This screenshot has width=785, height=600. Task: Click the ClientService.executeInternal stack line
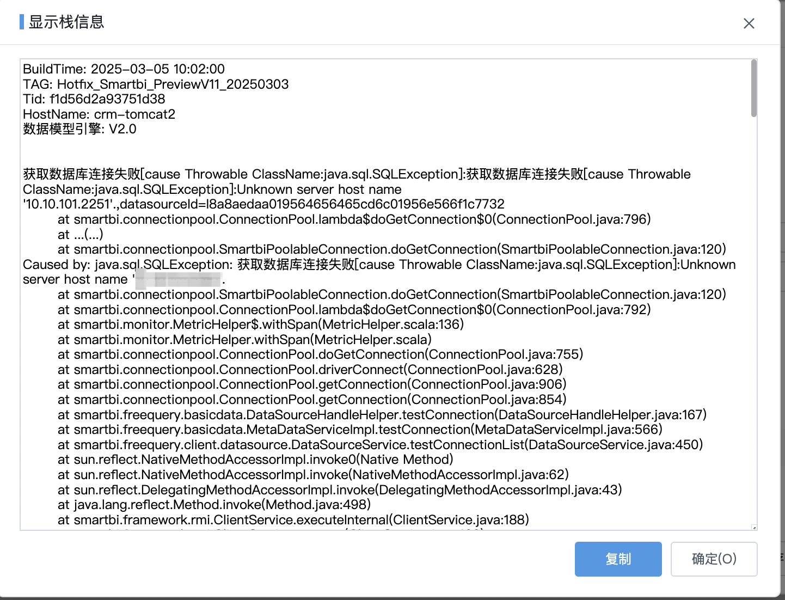pos(293,520)
